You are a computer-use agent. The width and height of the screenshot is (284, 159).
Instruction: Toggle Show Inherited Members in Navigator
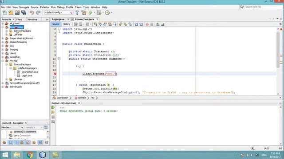pyautogui.click(x=4, y=143)
